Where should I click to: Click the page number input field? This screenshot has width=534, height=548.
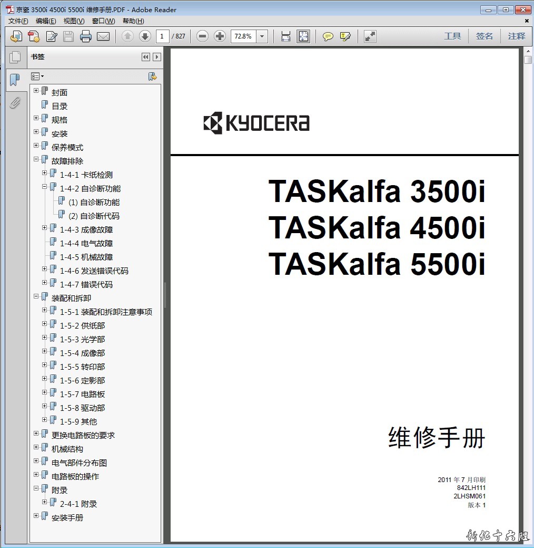pos(162,36)
